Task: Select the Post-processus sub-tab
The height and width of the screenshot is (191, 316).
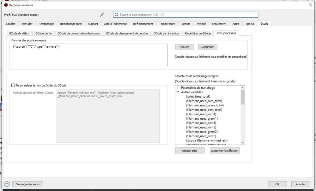Action: pos(226,33)
